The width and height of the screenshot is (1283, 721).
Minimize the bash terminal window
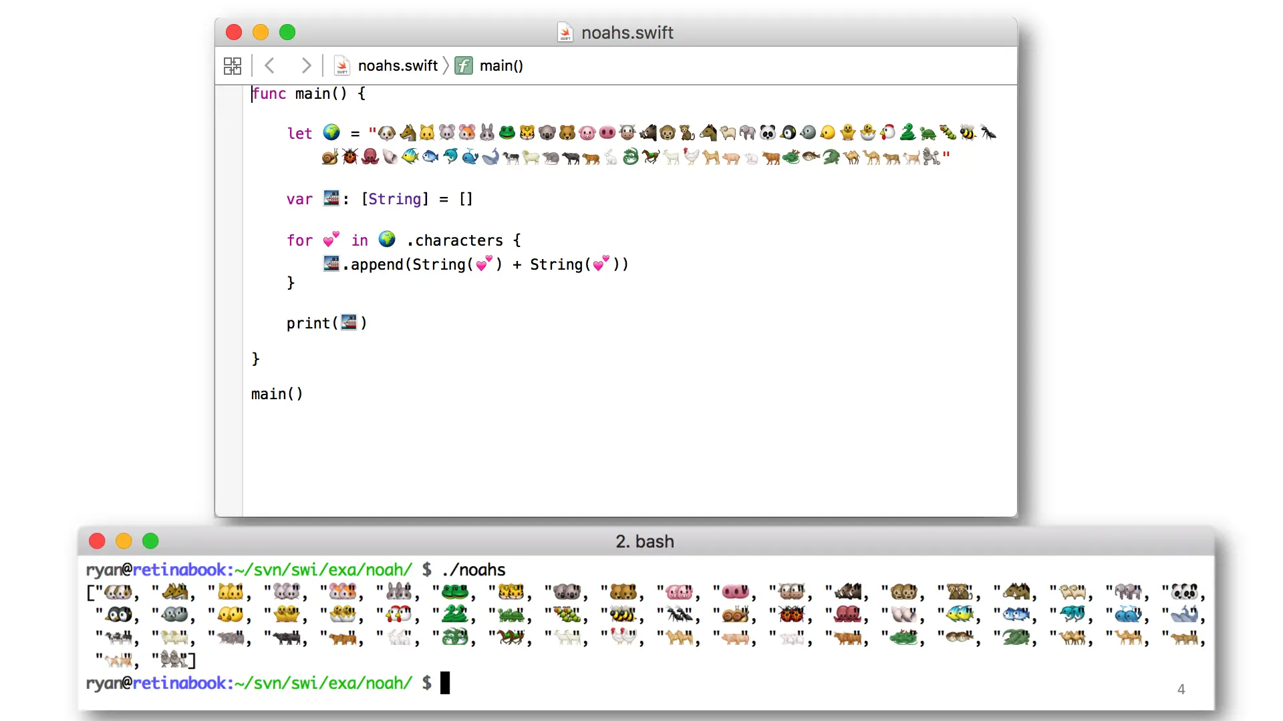[124, 541]
